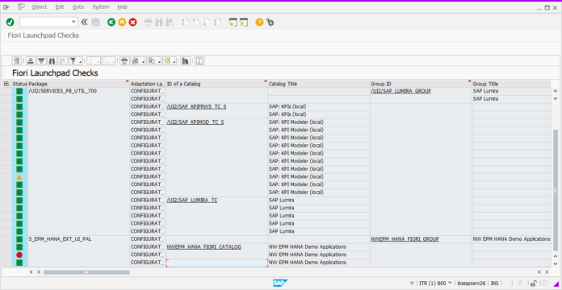562x290 pixels.
Task: Click into the transaction command field
Action: [x=45, y=22]
